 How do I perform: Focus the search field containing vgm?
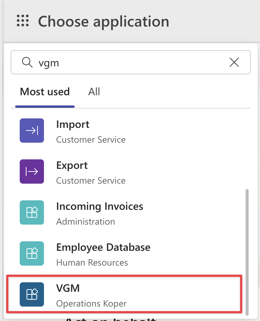pyautogui.click(x=129, y=62)
